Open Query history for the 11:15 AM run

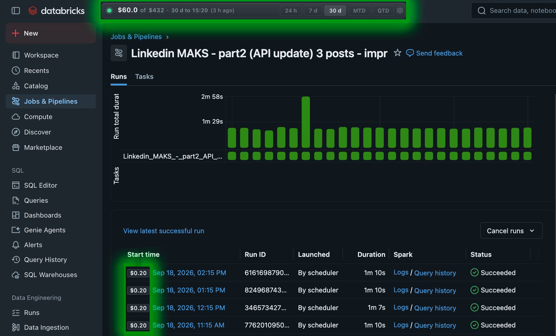435,325
